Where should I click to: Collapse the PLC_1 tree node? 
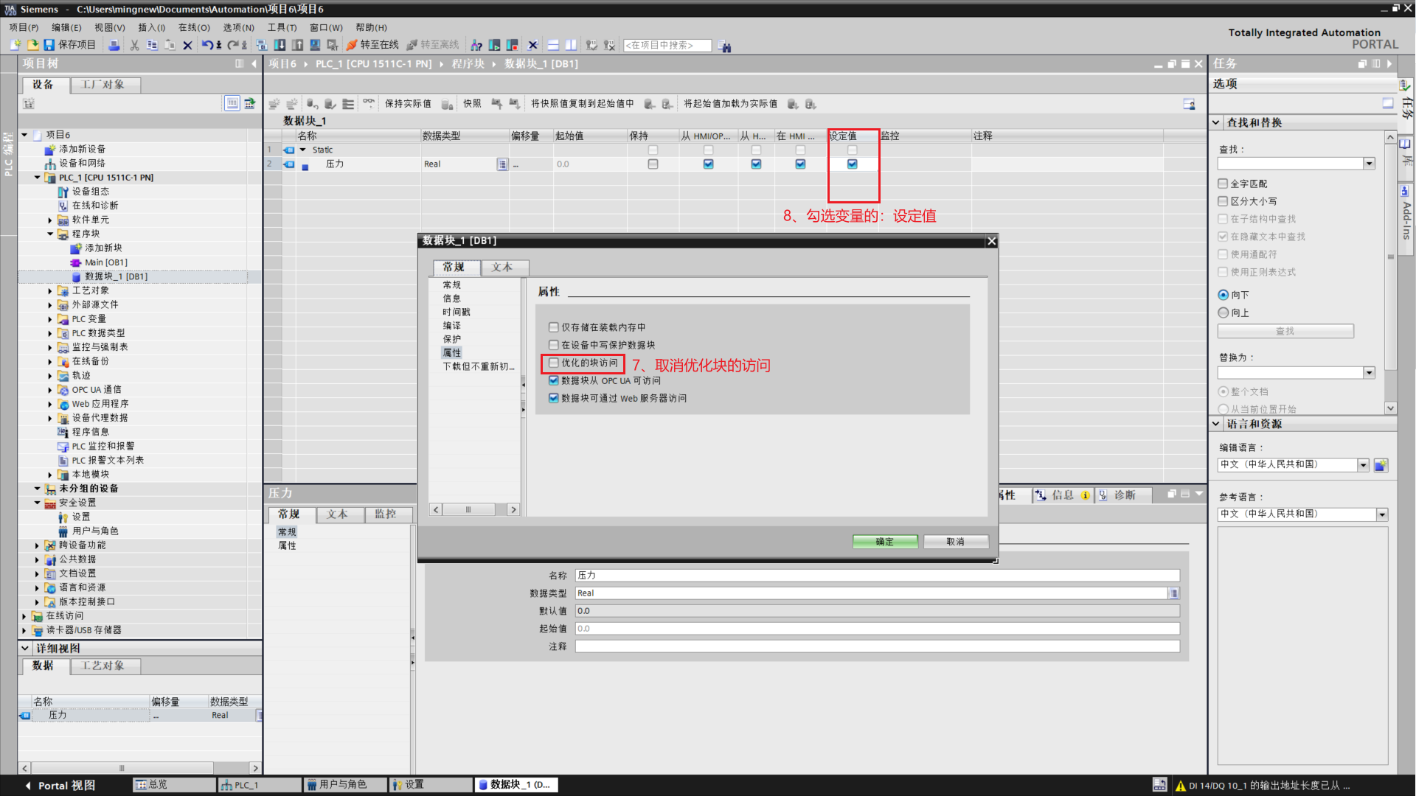(38, 178)
